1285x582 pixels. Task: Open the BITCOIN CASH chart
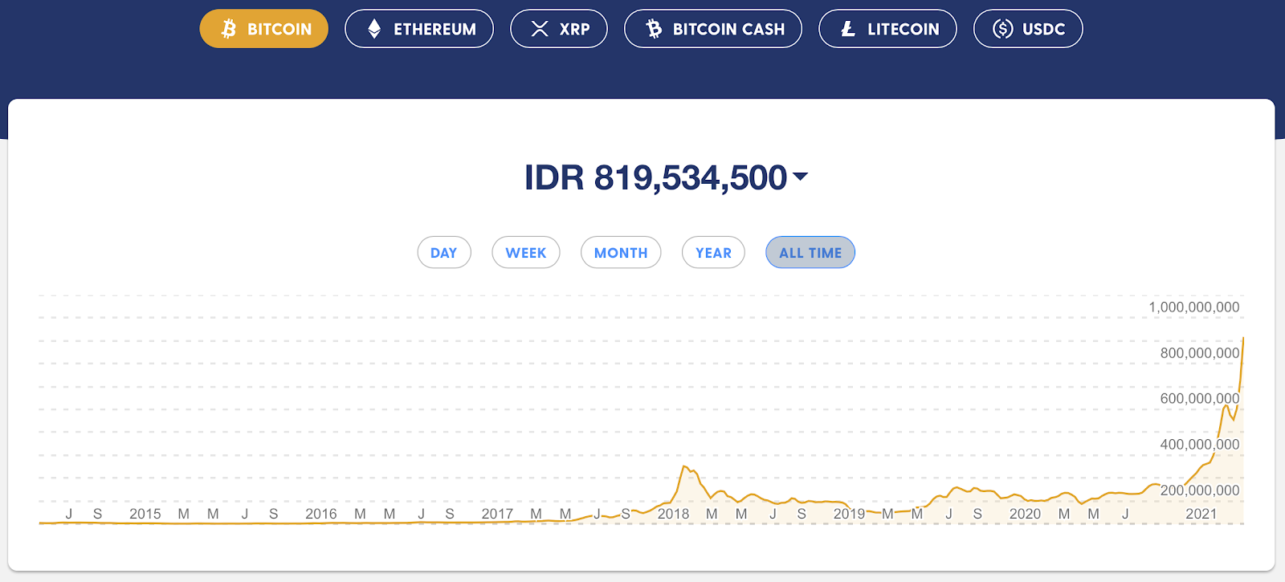713,28
